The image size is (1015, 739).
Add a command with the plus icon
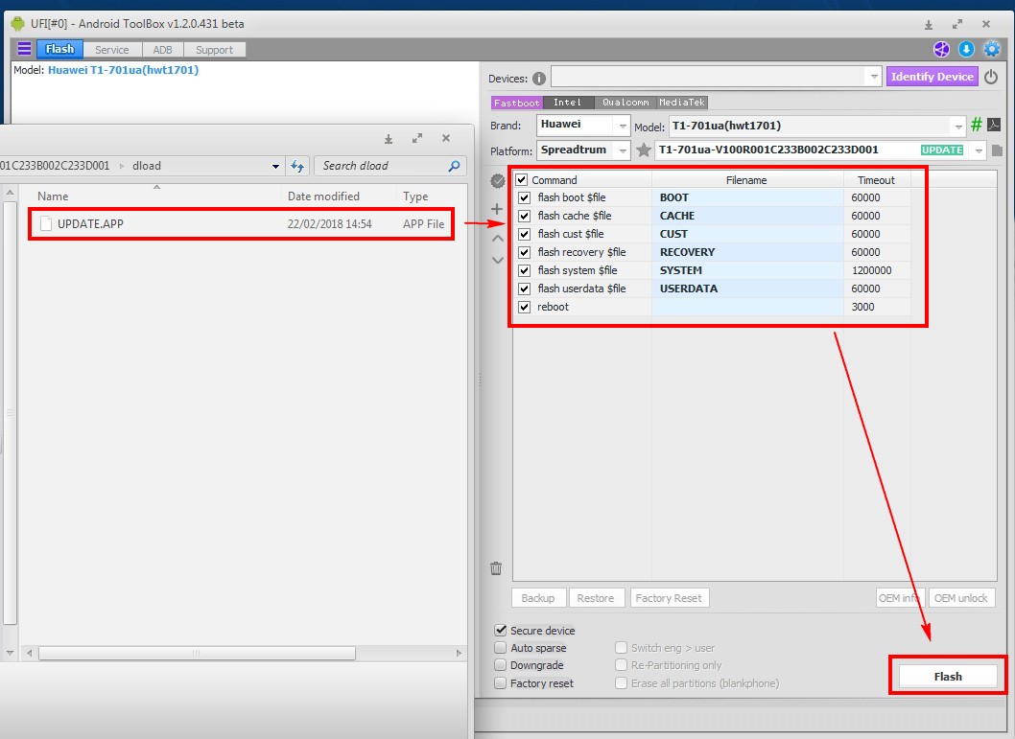[497, 209]
